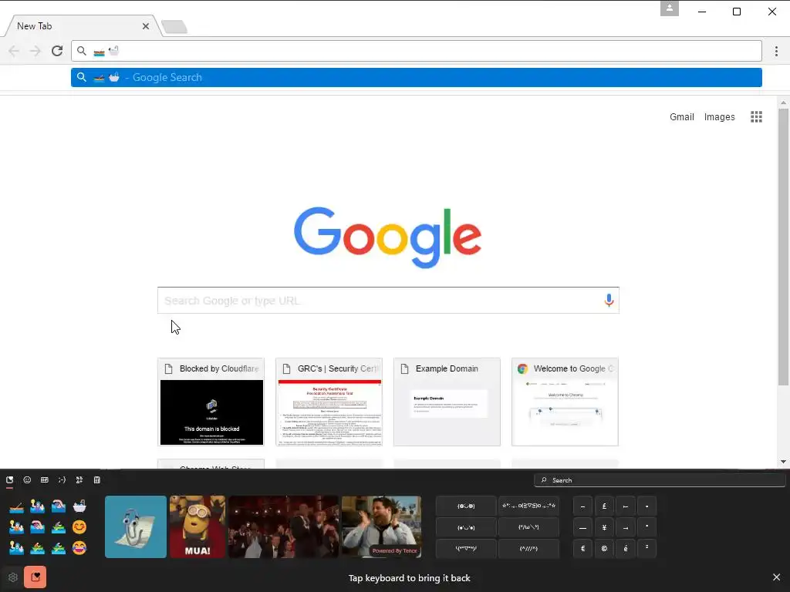The width and height of the screenshot is (790, 592).
Task: Click the vertical scrollbar thumb
Action: pos(783,247)
